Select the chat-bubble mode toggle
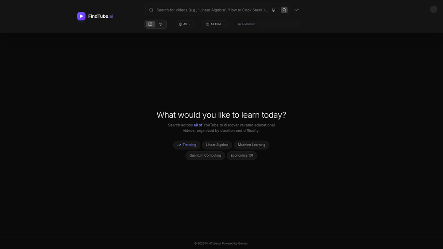 pos(150,24)
